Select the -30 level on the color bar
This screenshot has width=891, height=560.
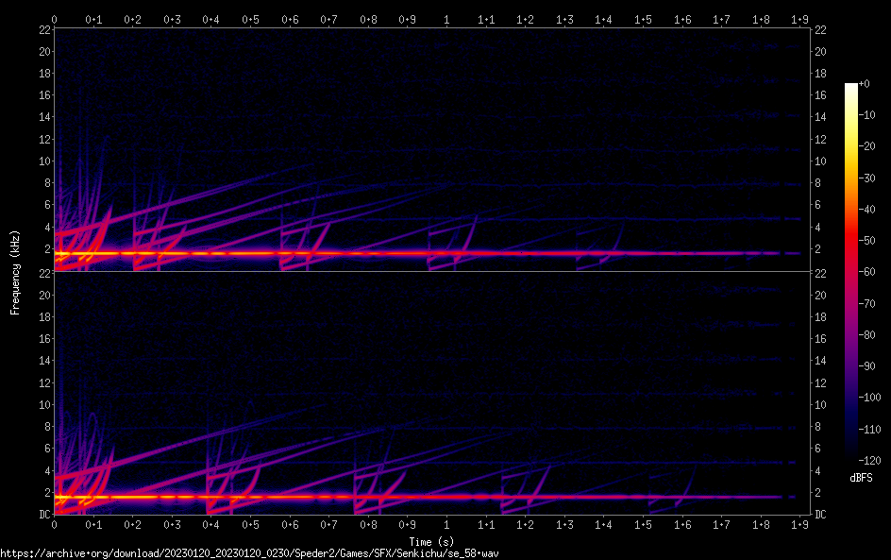pos(851,179)
